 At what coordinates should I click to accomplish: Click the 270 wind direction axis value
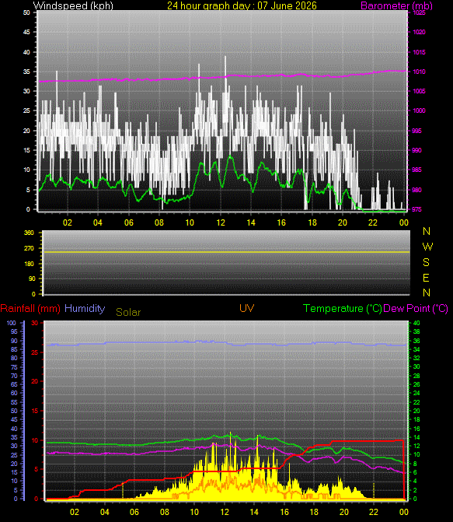[29, 248]
